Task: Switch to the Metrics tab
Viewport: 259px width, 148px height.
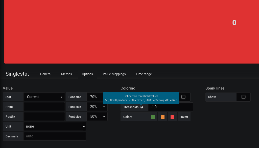Action: pos(66,74)
